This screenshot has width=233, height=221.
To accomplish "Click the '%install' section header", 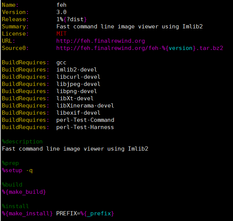I will [15, 206].
